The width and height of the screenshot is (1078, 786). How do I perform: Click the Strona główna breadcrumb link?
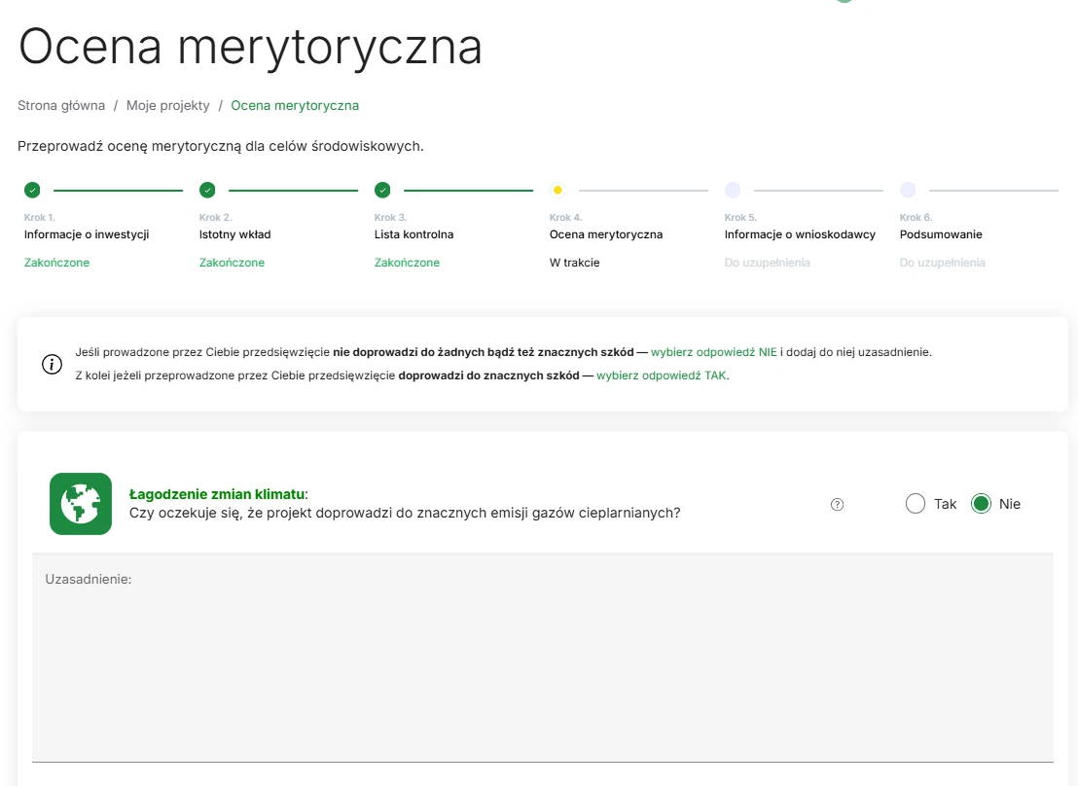point(61,105)
